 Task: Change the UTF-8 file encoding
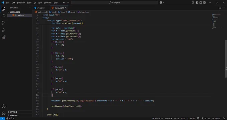177,118
